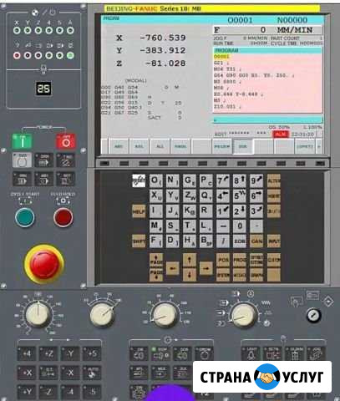Tap the number 5 key
This screenshot has height=401, width=340.
pos(240,195)
